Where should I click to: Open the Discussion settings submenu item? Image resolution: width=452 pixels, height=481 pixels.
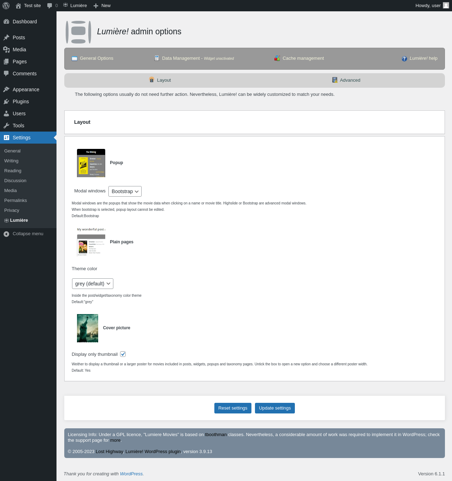tap(15, 181)
